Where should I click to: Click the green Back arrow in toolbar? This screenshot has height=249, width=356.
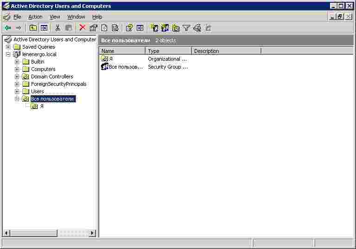tap(8, 28)
